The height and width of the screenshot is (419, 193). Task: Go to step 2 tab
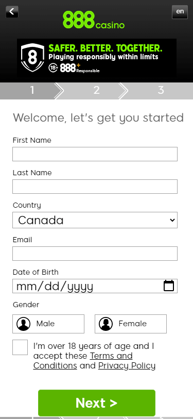pos(96,90)
